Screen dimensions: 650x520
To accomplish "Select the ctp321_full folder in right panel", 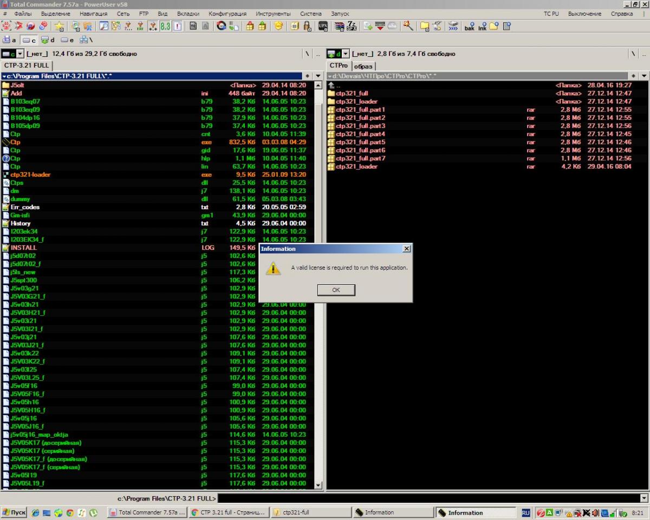I will [x=487, y=93].
